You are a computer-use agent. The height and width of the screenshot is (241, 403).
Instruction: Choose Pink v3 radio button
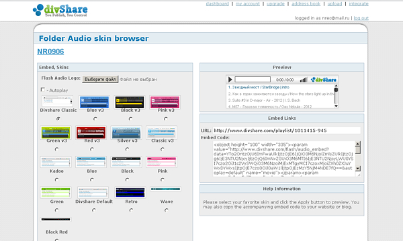166,119
